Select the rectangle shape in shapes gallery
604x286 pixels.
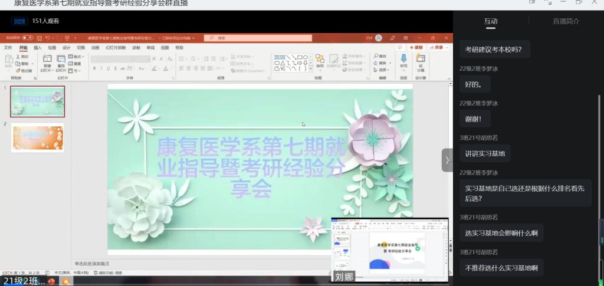(300, 57)
